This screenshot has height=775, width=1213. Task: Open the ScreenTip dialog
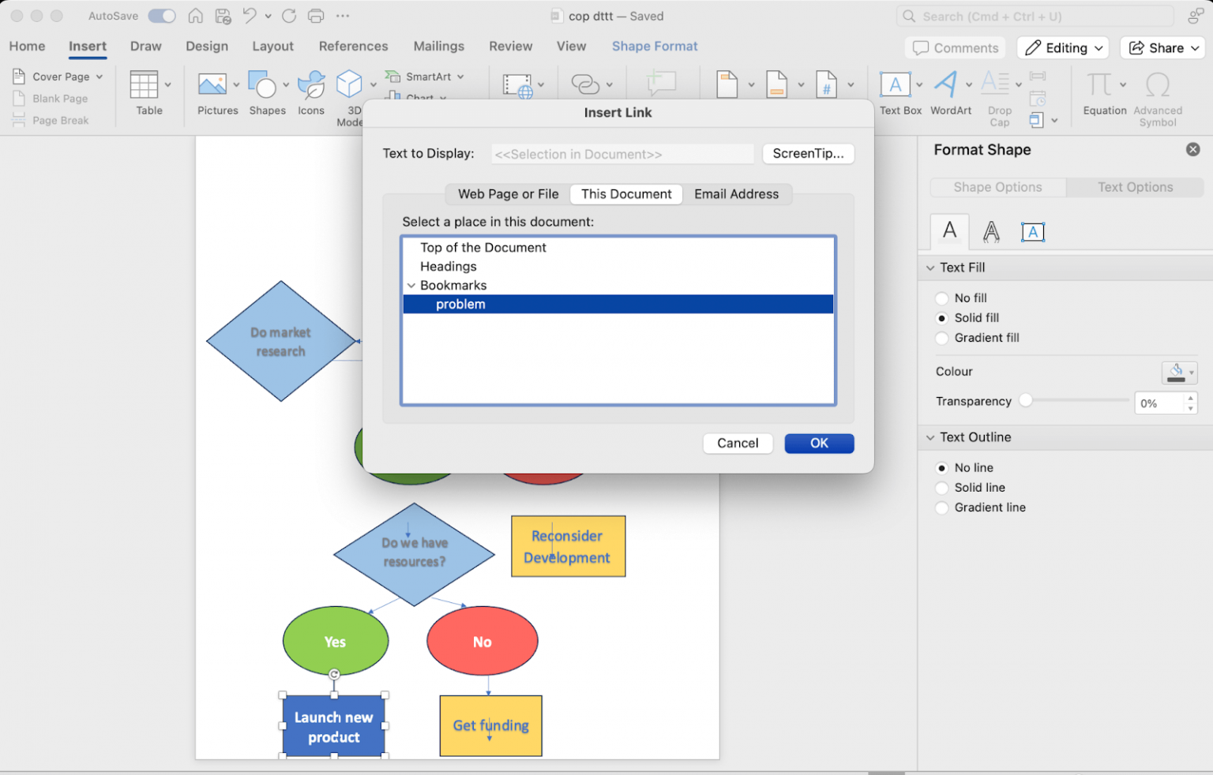coord(808,154)
